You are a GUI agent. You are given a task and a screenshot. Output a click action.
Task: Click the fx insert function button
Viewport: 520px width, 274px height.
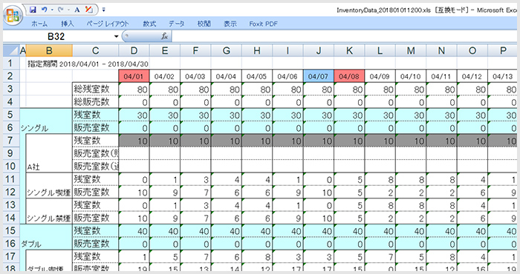[164, 36]
